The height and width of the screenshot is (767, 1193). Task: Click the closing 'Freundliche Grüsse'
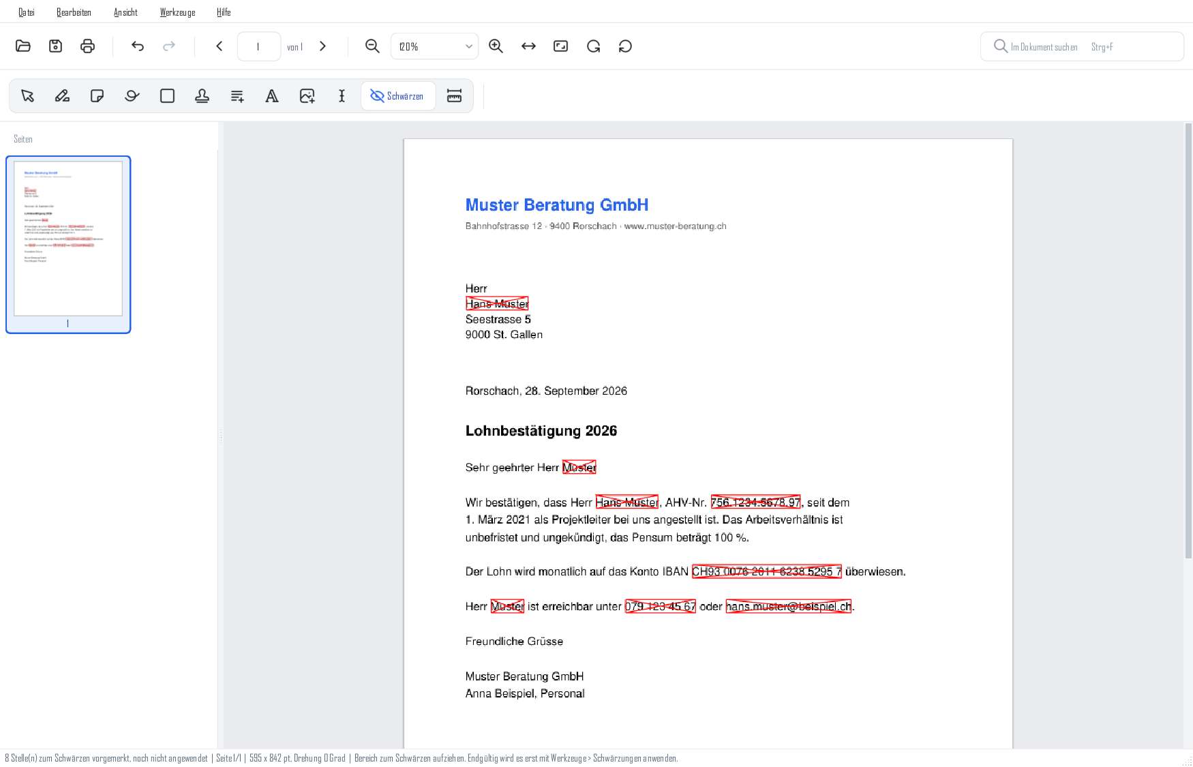coord(514,642)
